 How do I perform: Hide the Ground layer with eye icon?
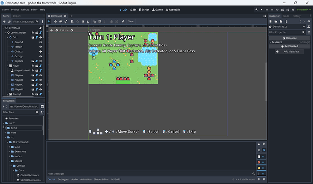[40, 42]
